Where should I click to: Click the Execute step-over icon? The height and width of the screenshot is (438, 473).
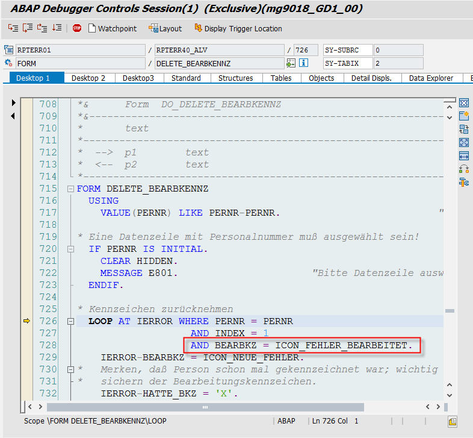click(x=28, y=28)
